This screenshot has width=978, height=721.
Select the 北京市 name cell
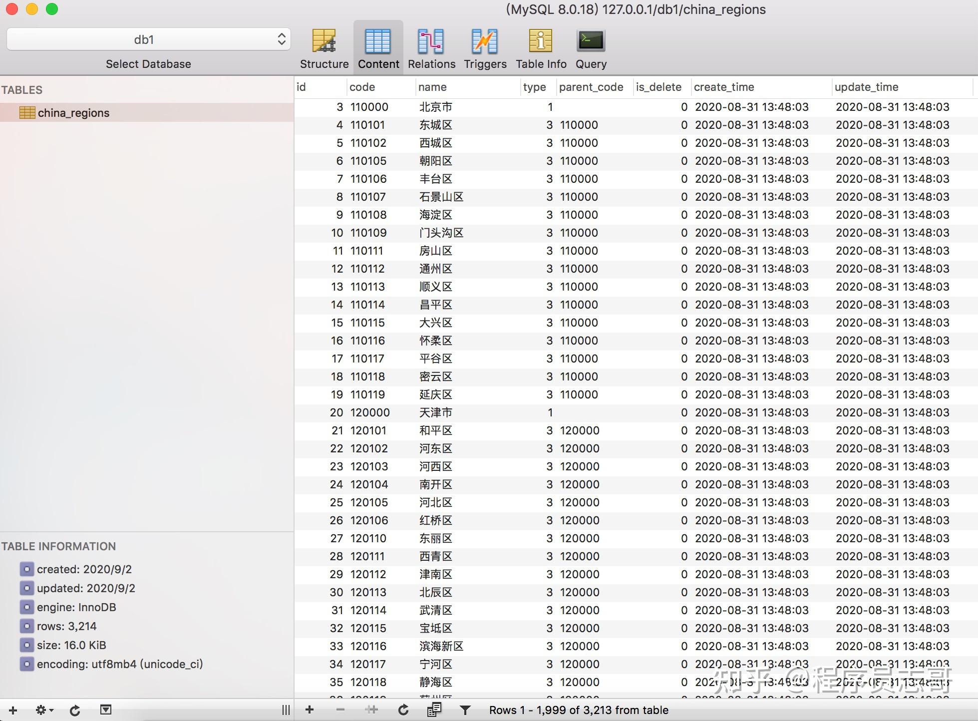coord(436,107)
